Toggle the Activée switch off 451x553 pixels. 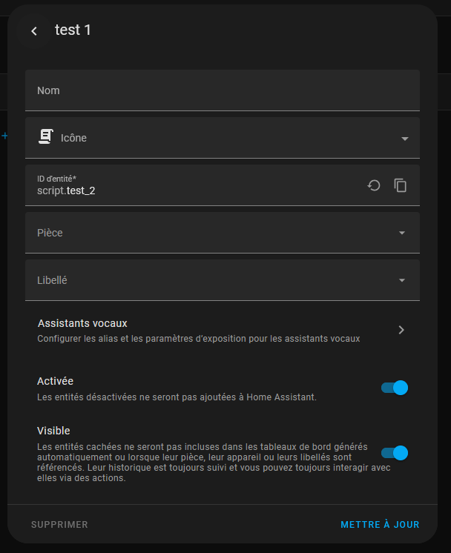(395, 388)
